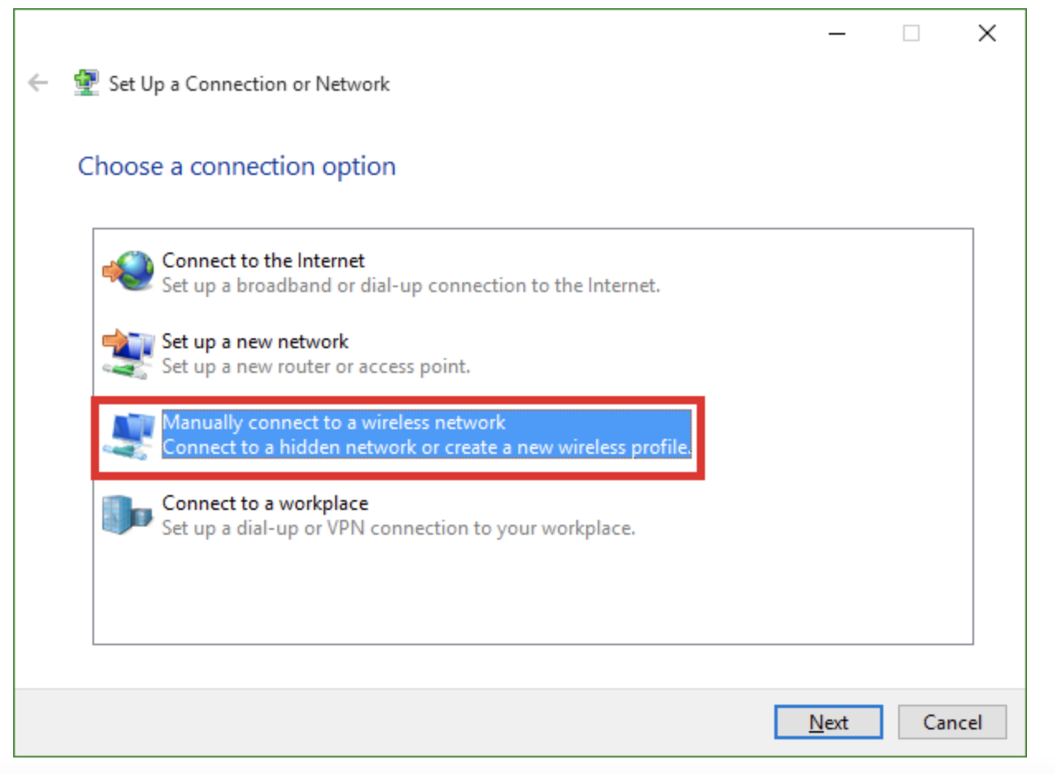Pick Manually connect to a wireless network title
Viewport: 1055px width, 774px height.
pos(334,422)
